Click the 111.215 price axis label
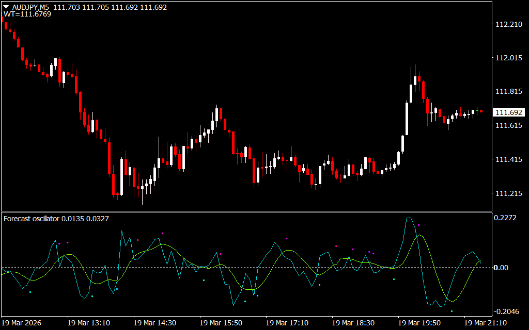 [x=508, y=194]
